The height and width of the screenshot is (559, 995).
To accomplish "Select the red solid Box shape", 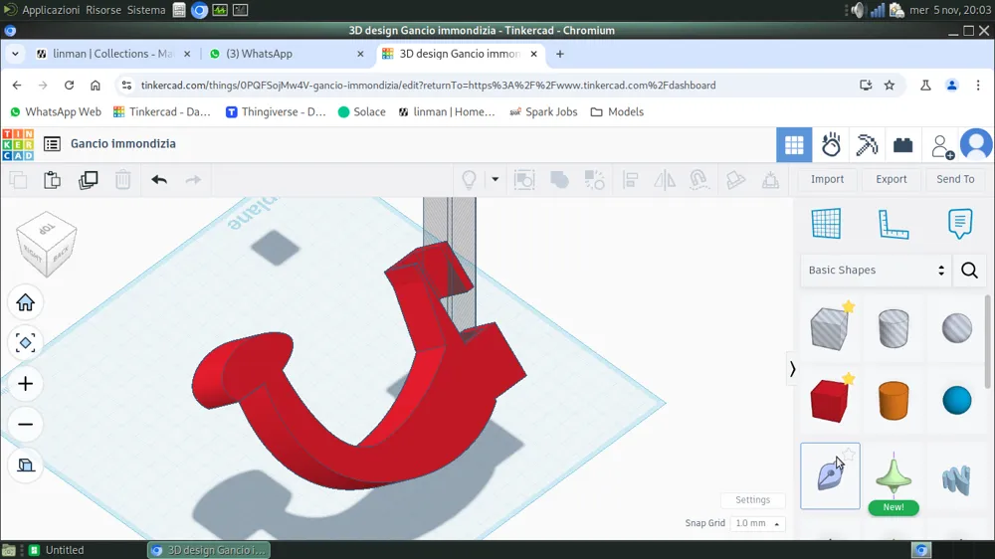I will point(830,401).
